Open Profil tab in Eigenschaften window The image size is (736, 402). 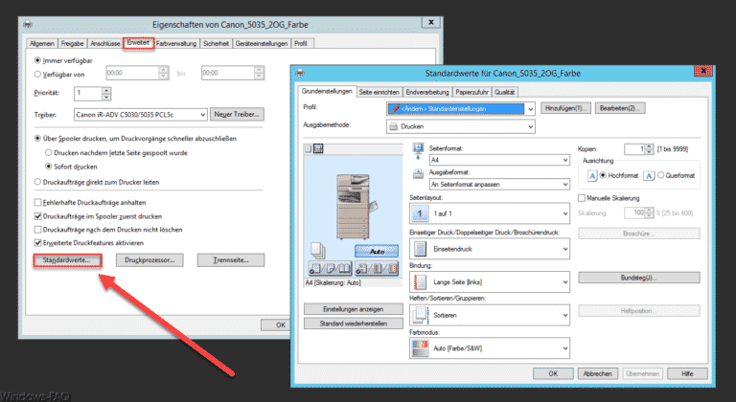pos(301,44)
